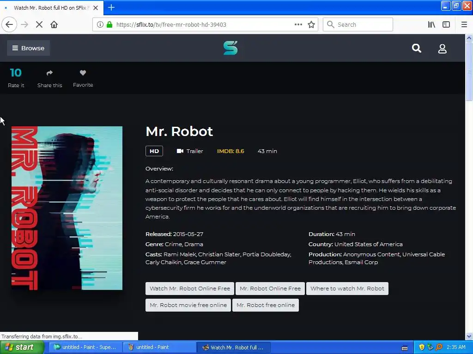473x354 pixels.
Task: Click Where to watch Mr. Robot tag
Action: (x=347, y=289)
